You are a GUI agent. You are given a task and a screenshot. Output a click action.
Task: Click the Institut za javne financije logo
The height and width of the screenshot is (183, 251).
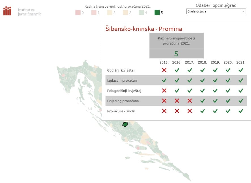pos(22,11)
